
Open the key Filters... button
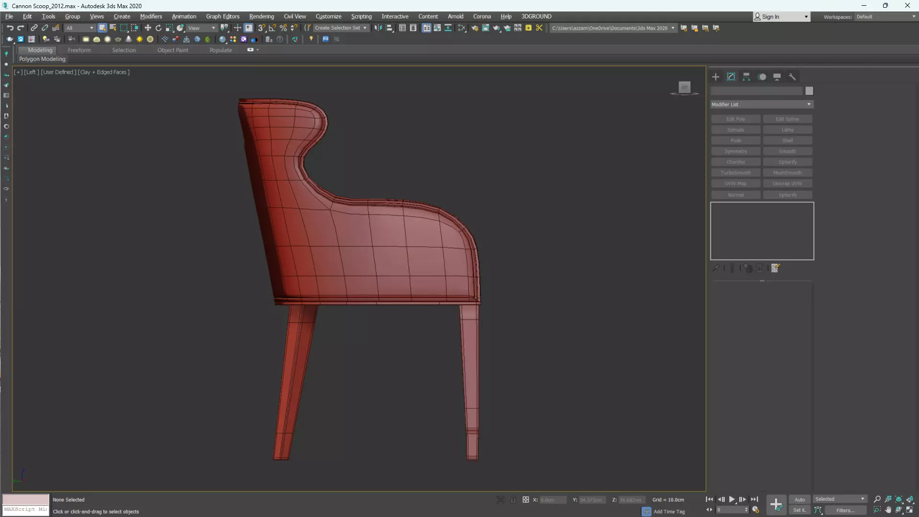845,510
